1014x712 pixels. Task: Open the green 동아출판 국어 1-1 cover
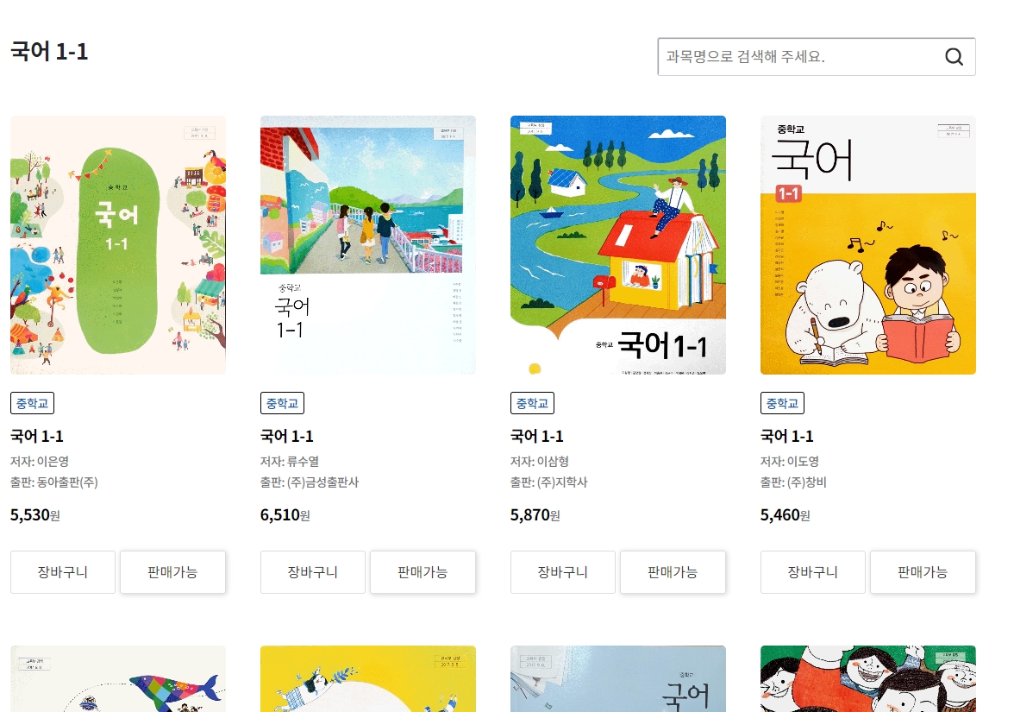point(117,245)
